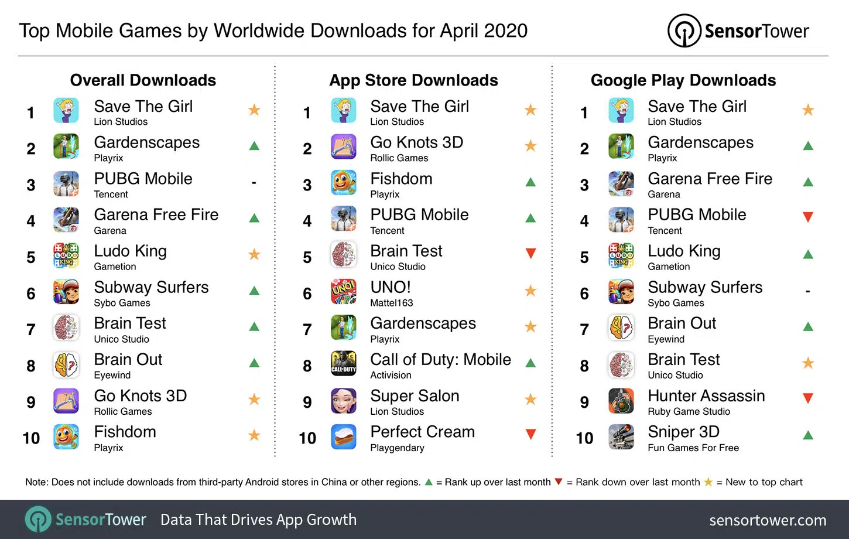Screen dimensions: 849x539
Task: Click the gold star beside Overall Ludo King
Action: coord(254,254)
